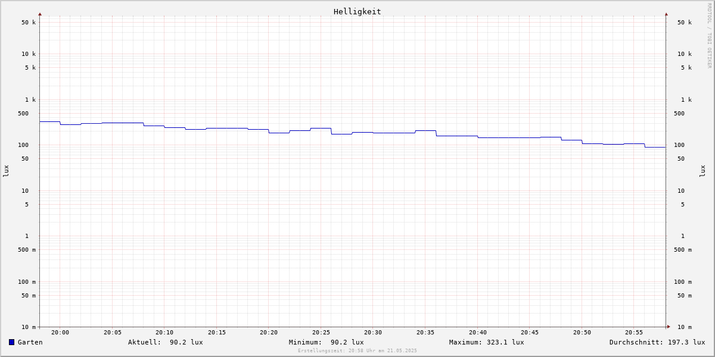Click the 20:55 time axis label

pos(634,333)
